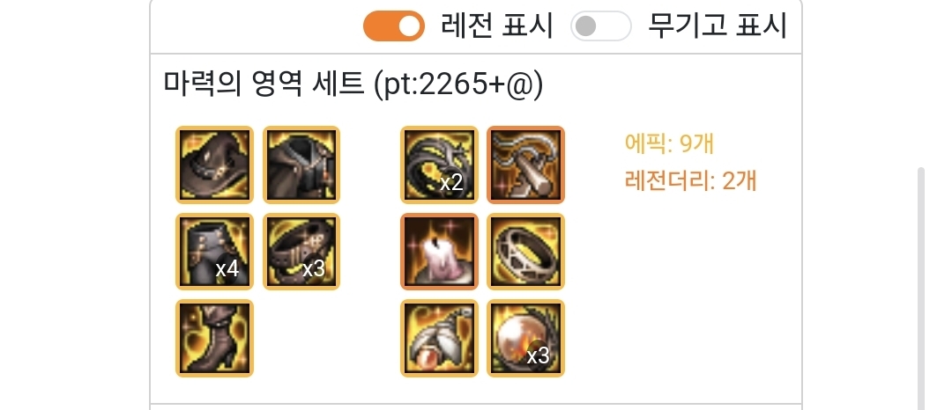Enable the 무기고 표시 toggle
Screen dimensions: 952x410
click(601, 26)
